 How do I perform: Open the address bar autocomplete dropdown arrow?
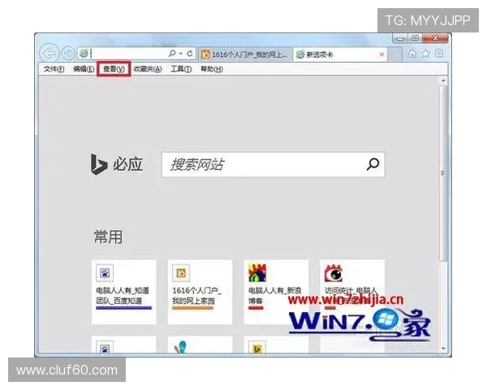click(x=180, y=54)
